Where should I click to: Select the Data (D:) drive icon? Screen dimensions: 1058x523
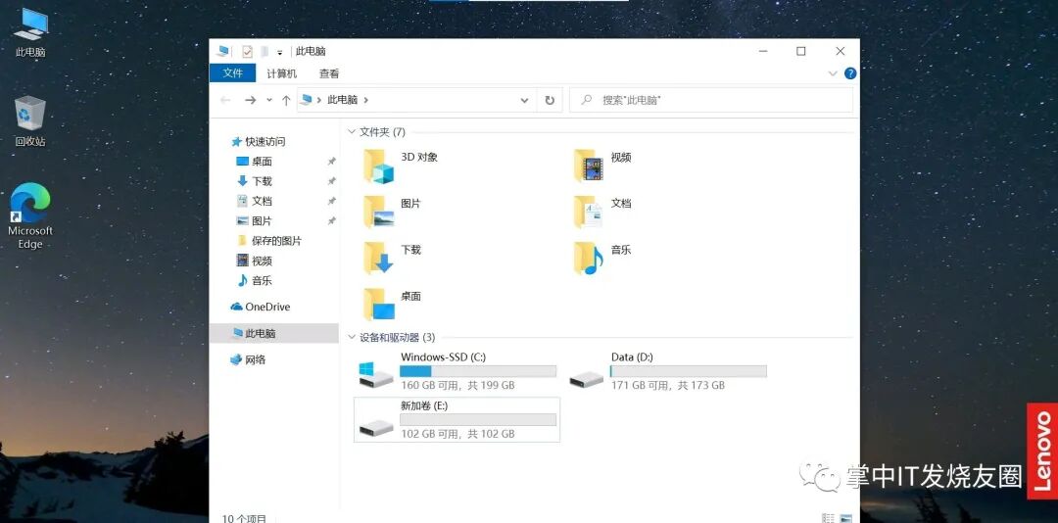(587, 380)
